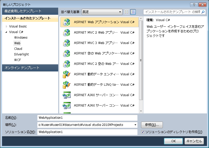The width and height of the screenshot is (209, 148).
Task: Click the template list scrollbar thumb
Action: pyautogui.click(x=141, y=60)
